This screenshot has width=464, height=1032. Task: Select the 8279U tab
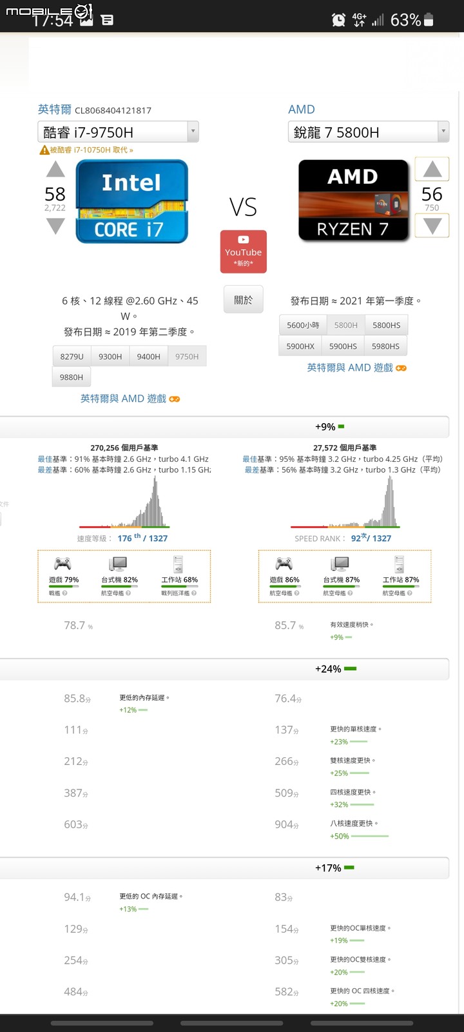coord(72,356)
